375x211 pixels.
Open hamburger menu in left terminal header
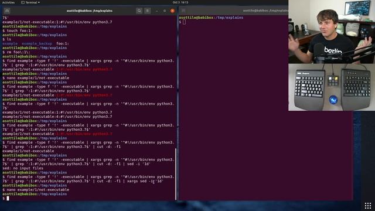click(147, 11)
